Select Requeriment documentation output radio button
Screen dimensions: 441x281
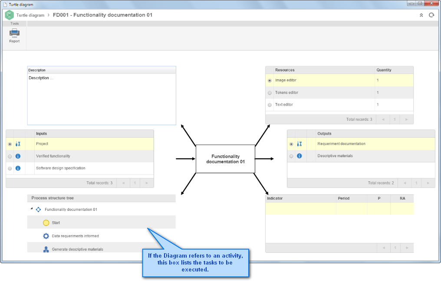pyautogui.click(x=291, y=144)
